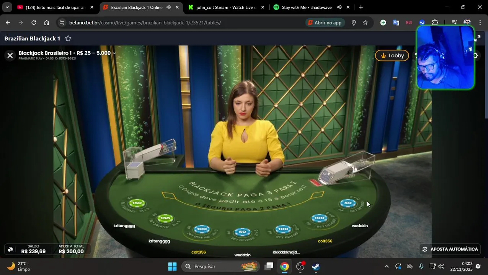Viewport: 488px width, 275px height.
Task: Switch to the Stay with Me shadowave tab
Action: point(306,7)
